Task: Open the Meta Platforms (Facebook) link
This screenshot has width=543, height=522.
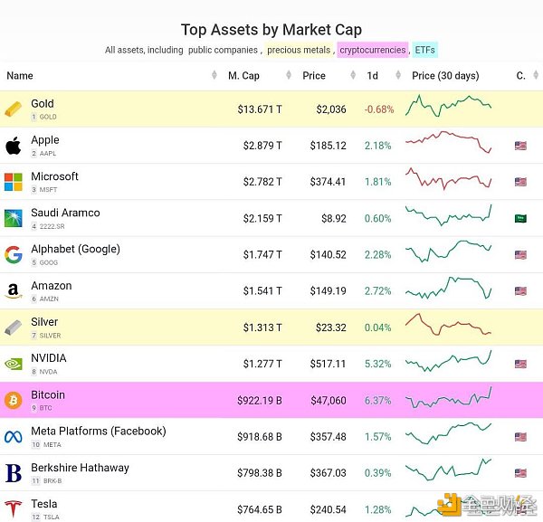Action: 98,432
